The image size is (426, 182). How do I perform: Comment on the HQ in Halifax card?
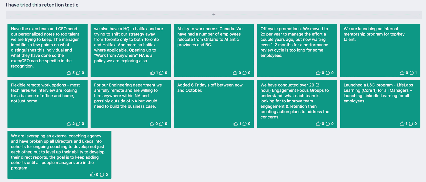161,73
